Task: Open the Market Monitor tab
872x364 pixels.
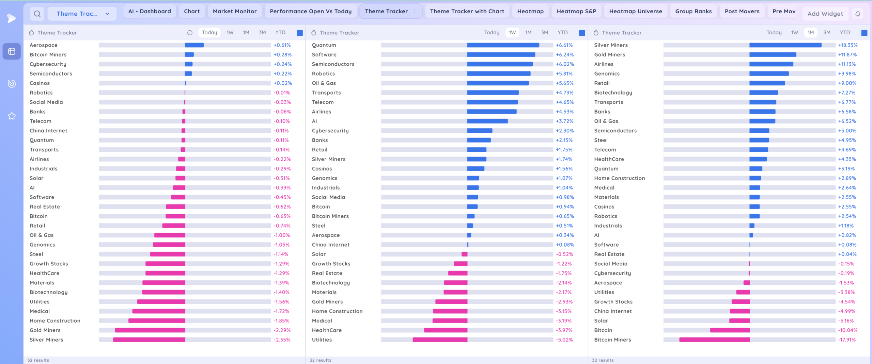Action: pyautogui.click(x=234, y=11)
